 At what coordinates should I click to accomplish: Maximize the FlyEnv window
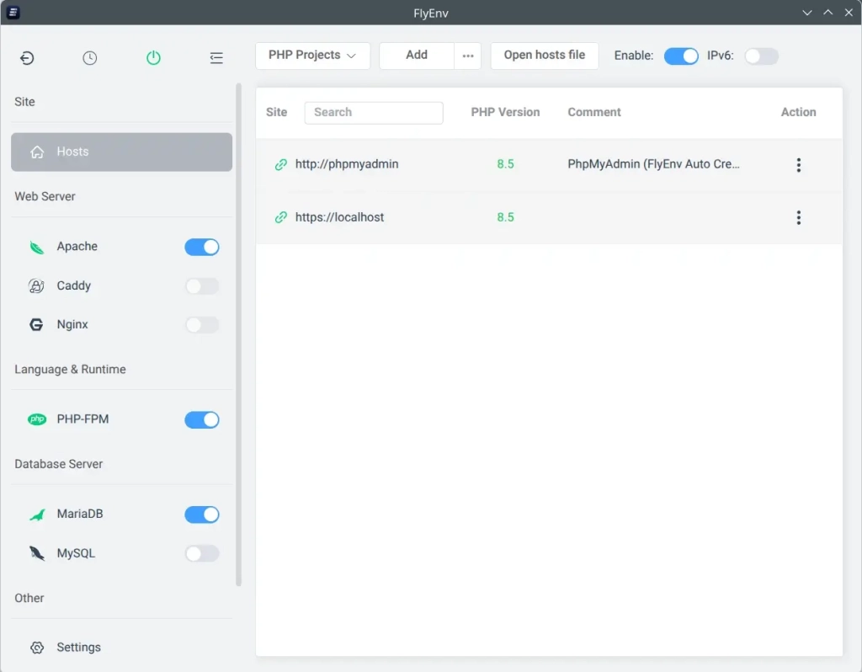click(828, 12)
